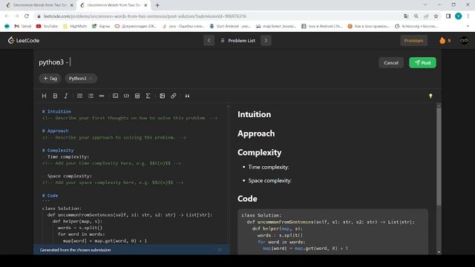Image resolution: width=475 pixels, height=267 pixels.
Task: Publish the solution with Post
Action: 422,62
